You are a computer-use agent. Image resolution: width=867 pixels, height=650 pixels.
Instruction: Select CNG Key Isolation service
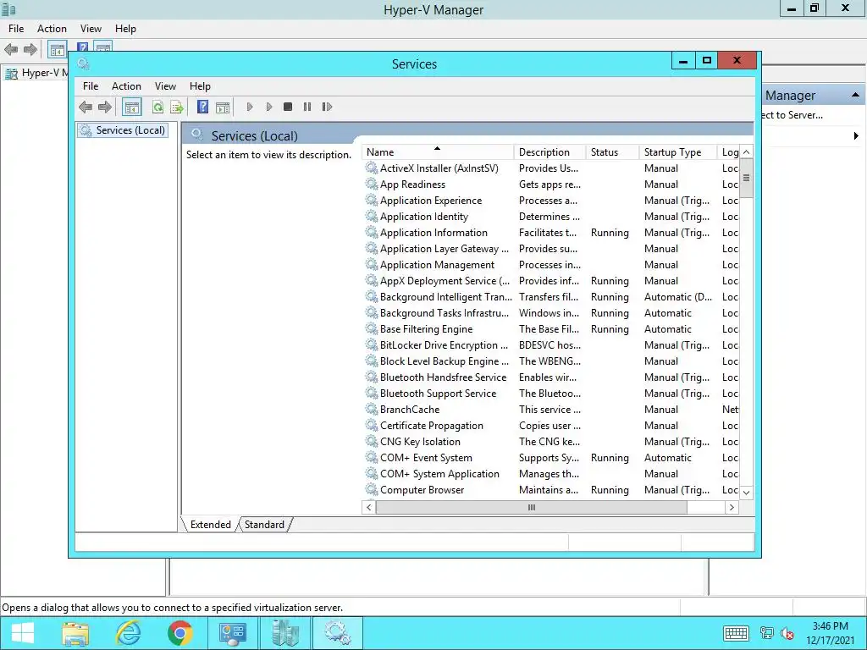click(550, 442)
